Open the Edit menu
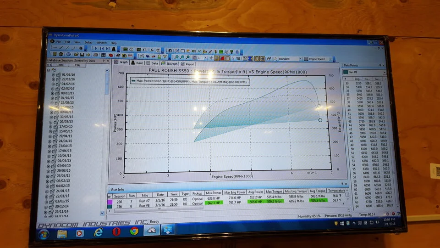 tap(68, 42)
